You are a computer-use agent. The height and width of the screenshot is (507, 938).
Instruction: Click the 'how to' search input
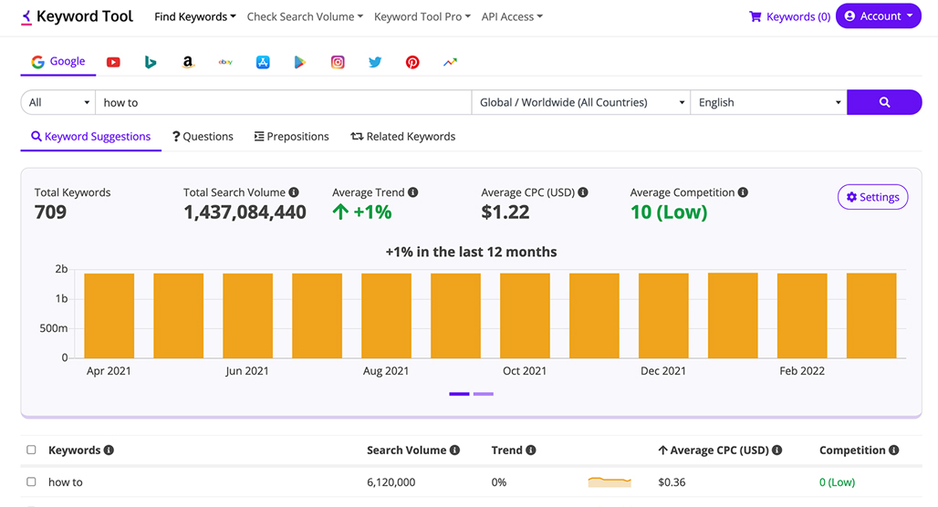284,102
